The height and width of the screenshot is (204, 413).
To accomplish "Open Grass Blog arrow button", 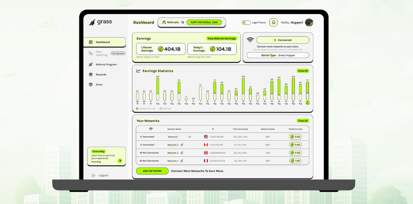I will pos(120,161).
